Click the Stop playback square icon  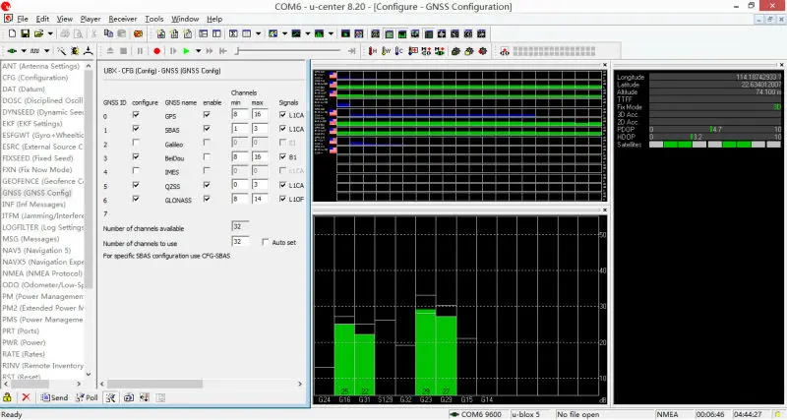point(124,51)
